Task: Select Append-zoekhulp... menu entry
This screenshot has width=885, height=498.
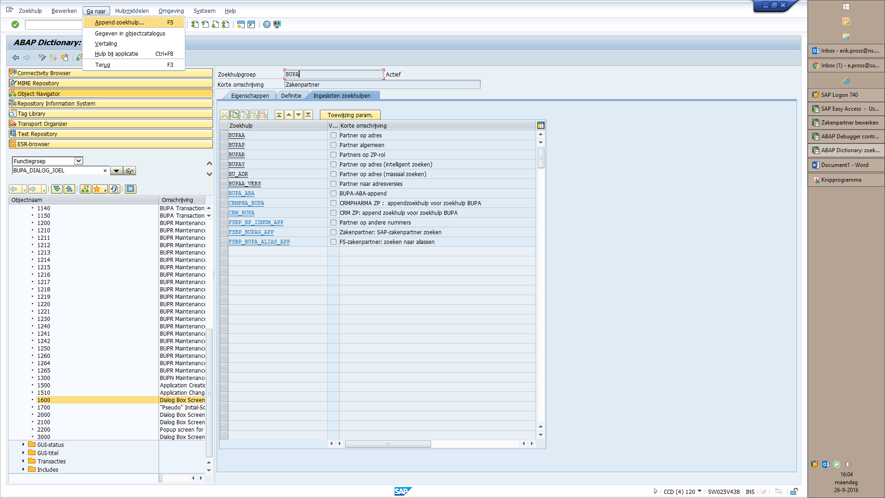Action: [x=134, y=23]
